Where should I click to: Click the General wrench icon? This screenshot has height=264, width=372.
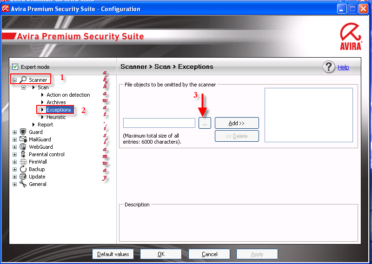[x=23, y=184]
